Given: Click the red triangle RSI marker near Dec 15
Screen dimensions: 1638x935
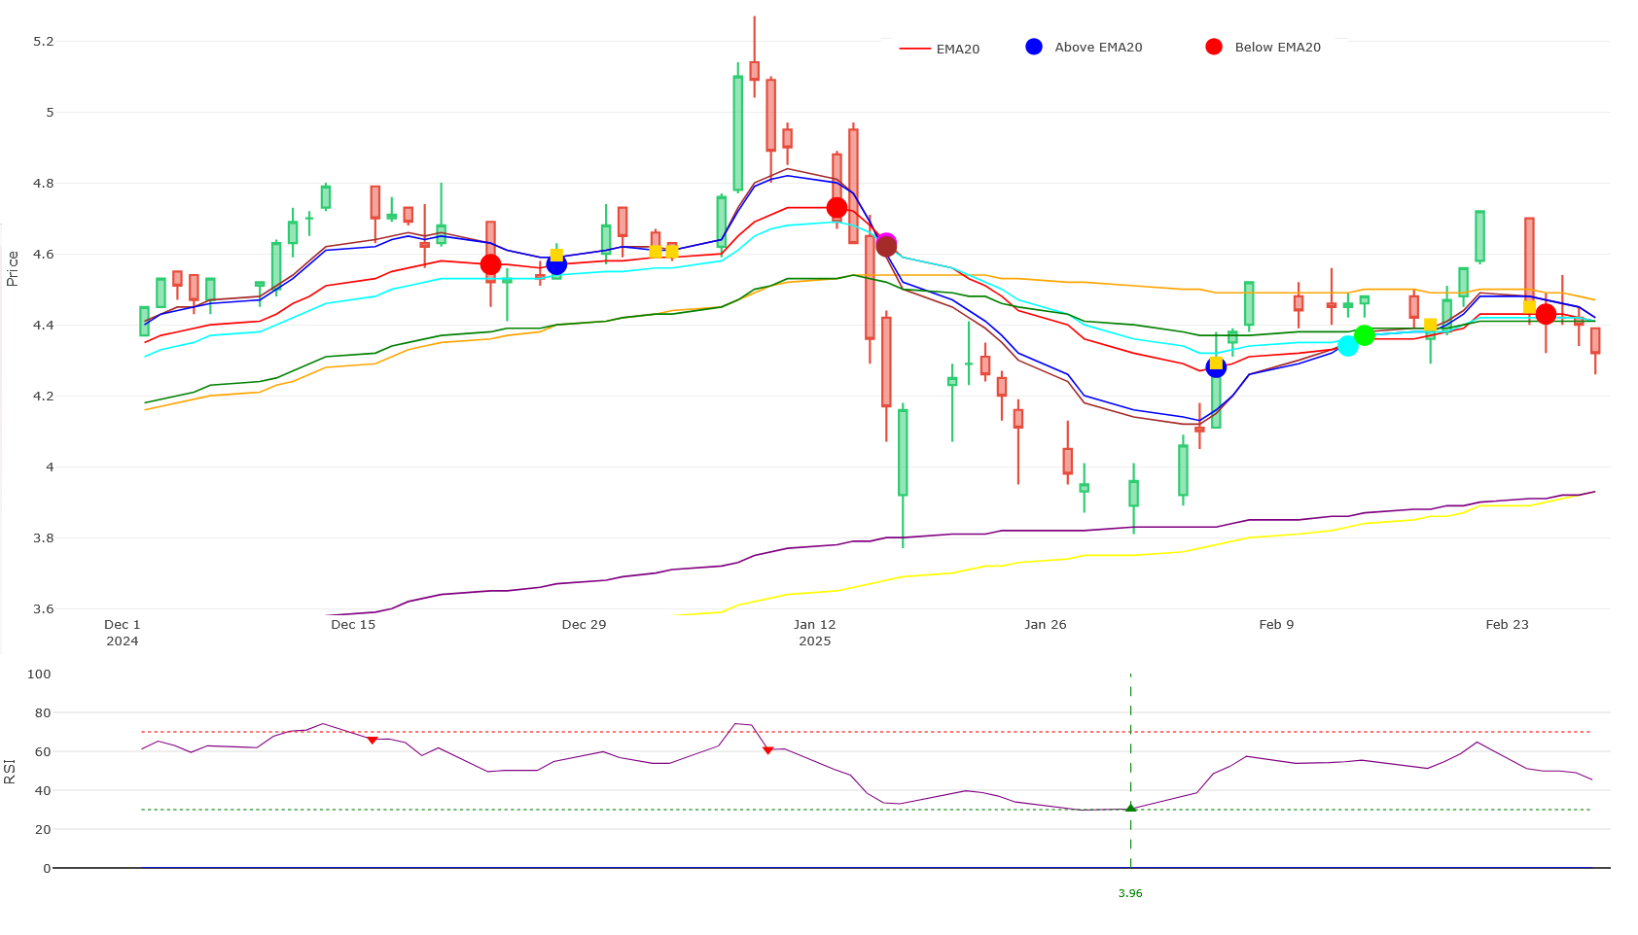Looking at the screenshot, I should click(372, 741).
